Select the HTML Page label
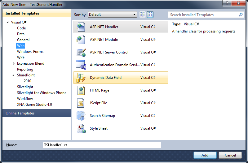 (x=100, y=90)
